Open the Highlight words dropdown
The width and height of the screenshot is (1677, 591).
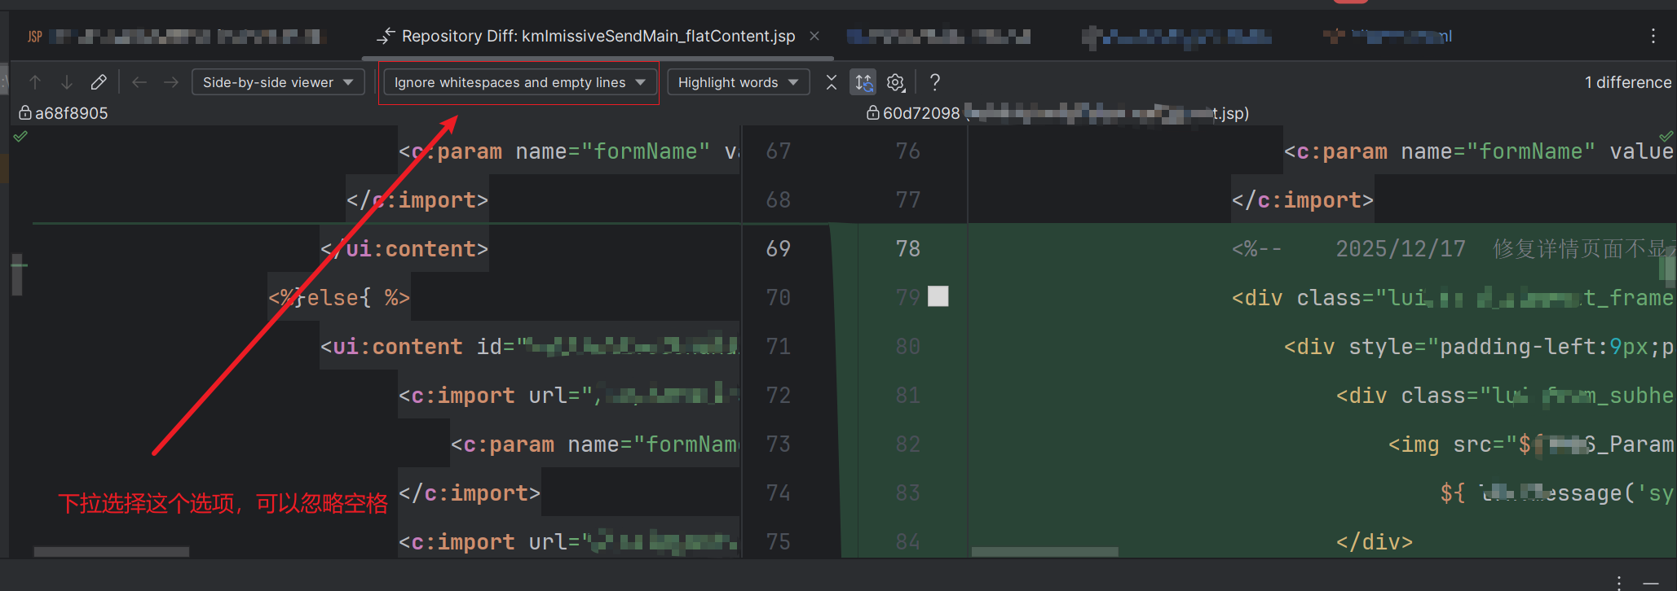[739, 82]
